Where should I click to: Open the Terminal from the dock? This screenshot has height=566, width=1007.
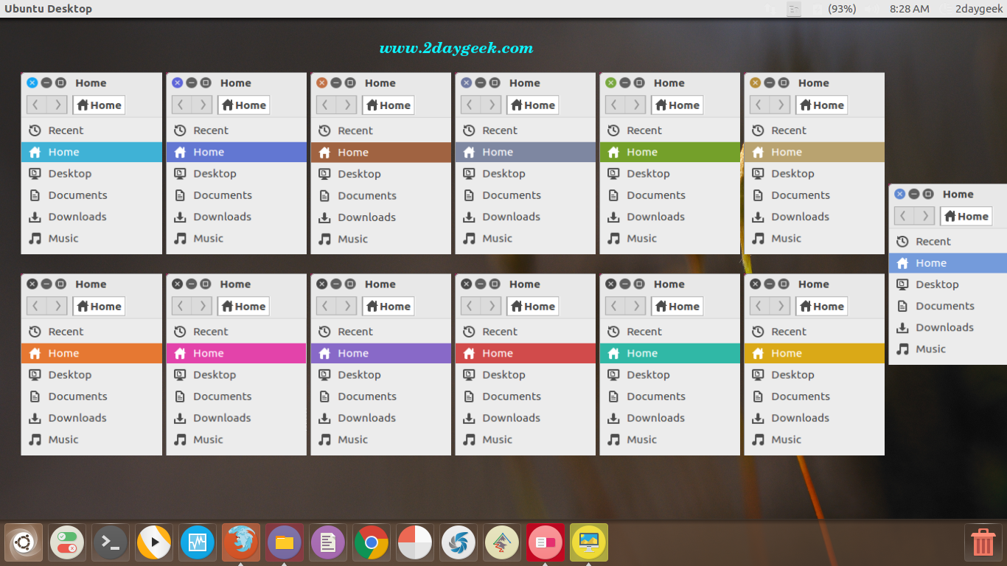111,543
